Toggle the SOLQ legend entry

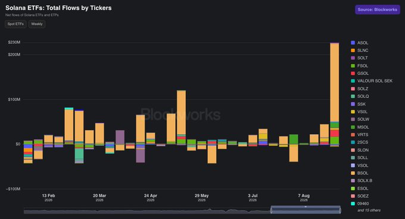click(360, 96)
